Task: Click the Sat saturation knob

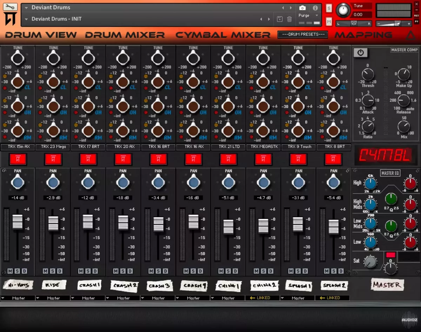Action: (370, 262)
